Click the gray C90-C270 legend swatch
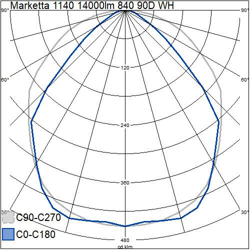This screenshot has width=250, height=250. [x=8, y=217]
